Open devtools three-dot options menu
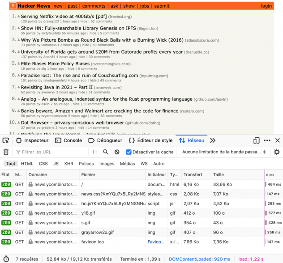This screenshot has height=263, width=283. point(267,140)
